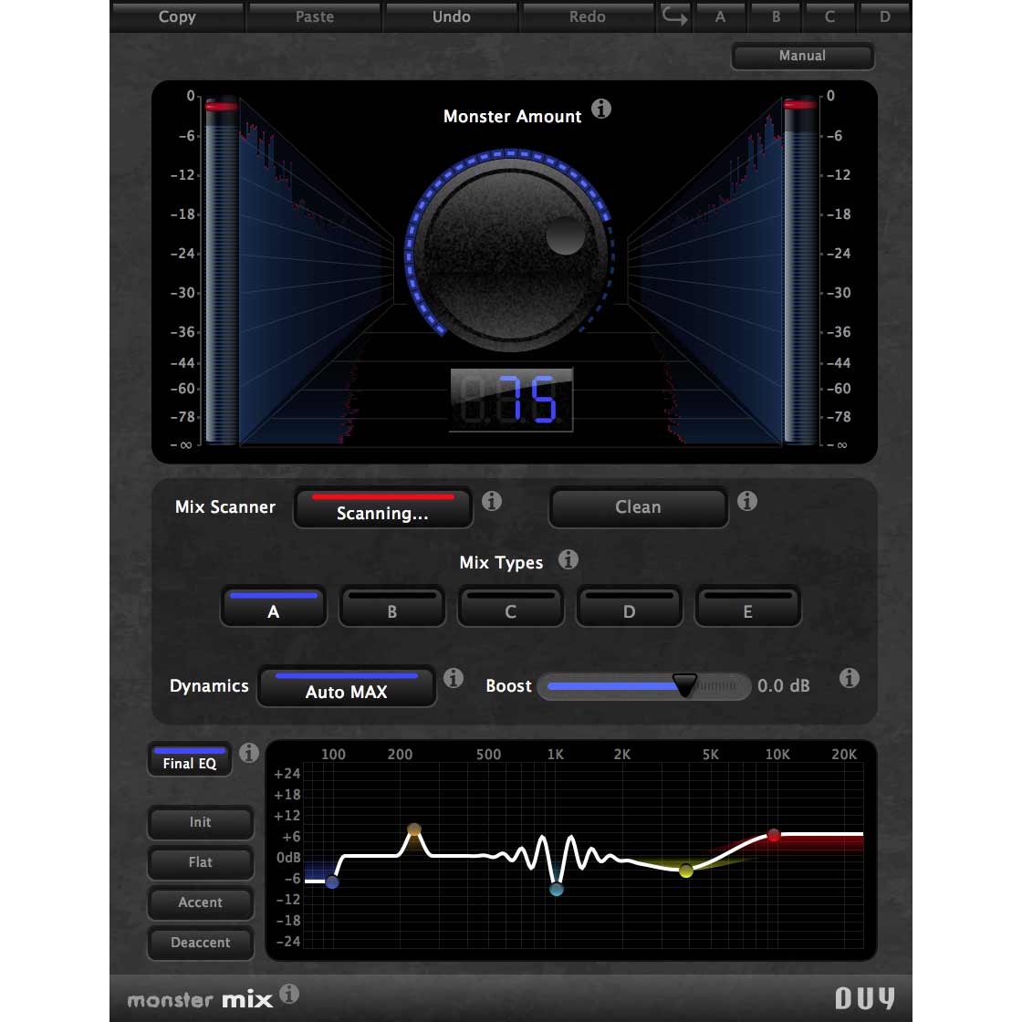Open info about Mix Types
This screenshot has height=1022, width=1022.
(568, 560)
